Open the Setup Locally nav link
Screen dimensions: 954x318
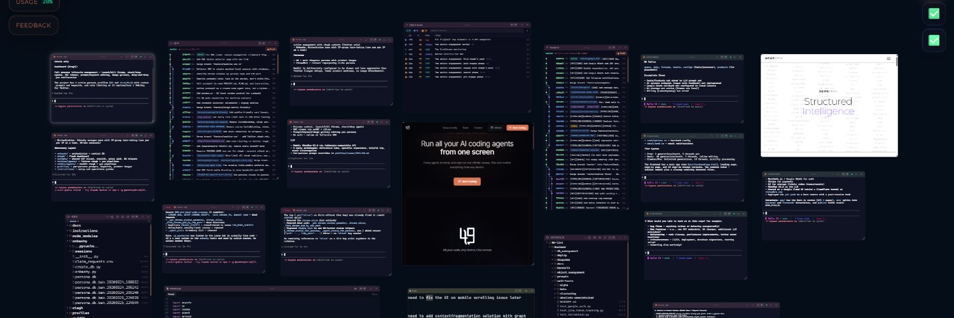450,128
